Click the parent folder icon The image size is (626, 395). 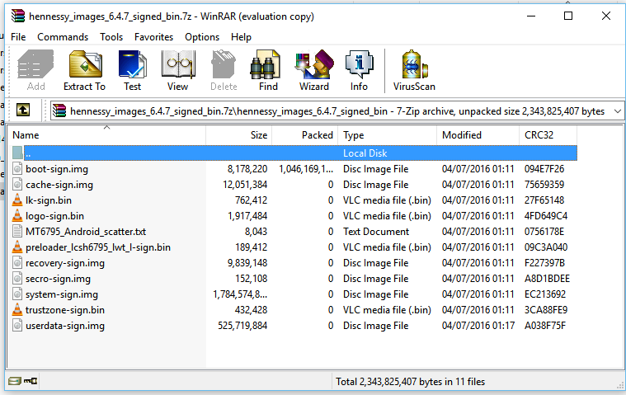(17, 153)
